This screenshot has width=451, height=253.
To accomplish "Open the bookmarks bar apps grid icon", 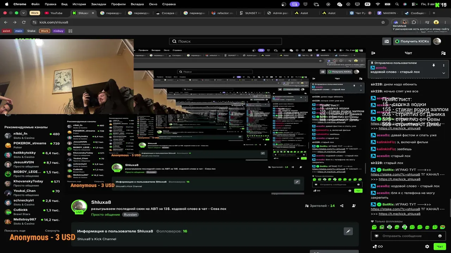I will tap(70, 31).
